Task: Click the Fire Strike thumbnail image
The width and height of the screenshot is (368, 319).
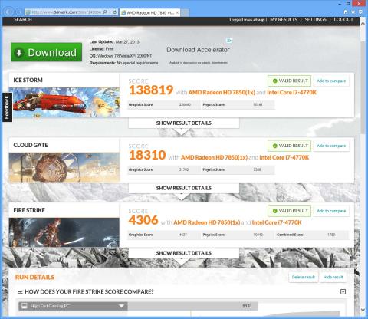Action: [x=64, y=232]
